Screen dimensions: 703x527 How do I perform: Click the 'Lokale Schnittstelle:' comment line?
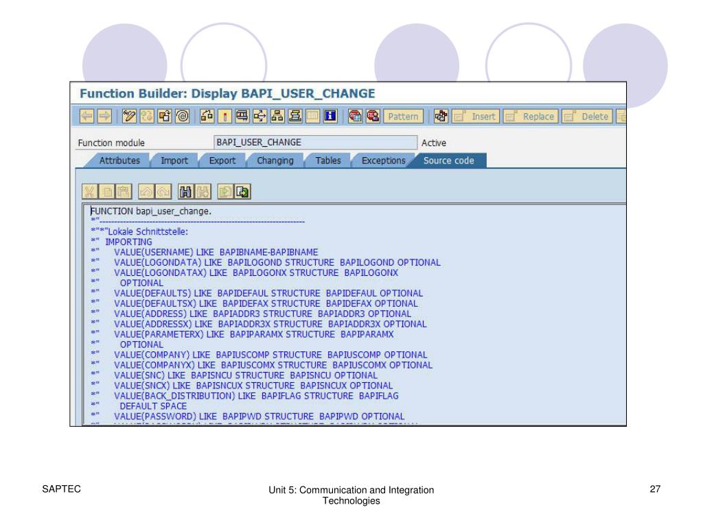point(139,232)
